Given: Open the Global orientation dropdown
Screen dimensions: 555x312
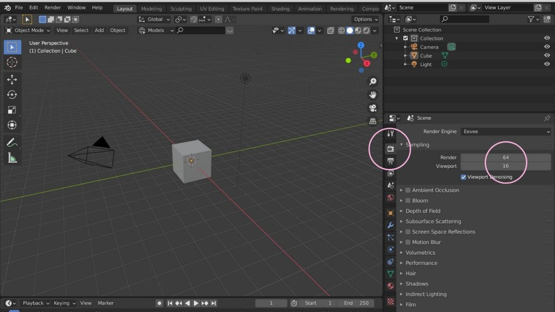Looking at the screenshot, I should [153, 19].
